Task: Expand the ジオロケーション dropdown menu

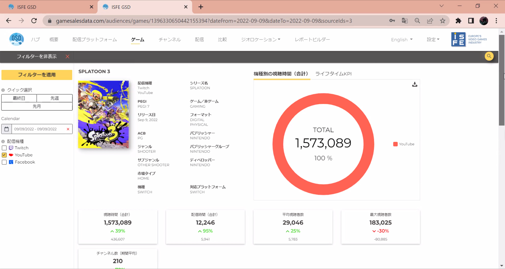Action: click(x=260, y=40)
